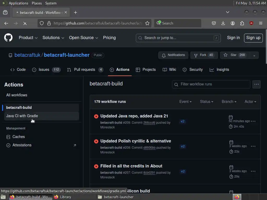Open commit d8606bb link
267x200 pixels.
pos(149,148)
